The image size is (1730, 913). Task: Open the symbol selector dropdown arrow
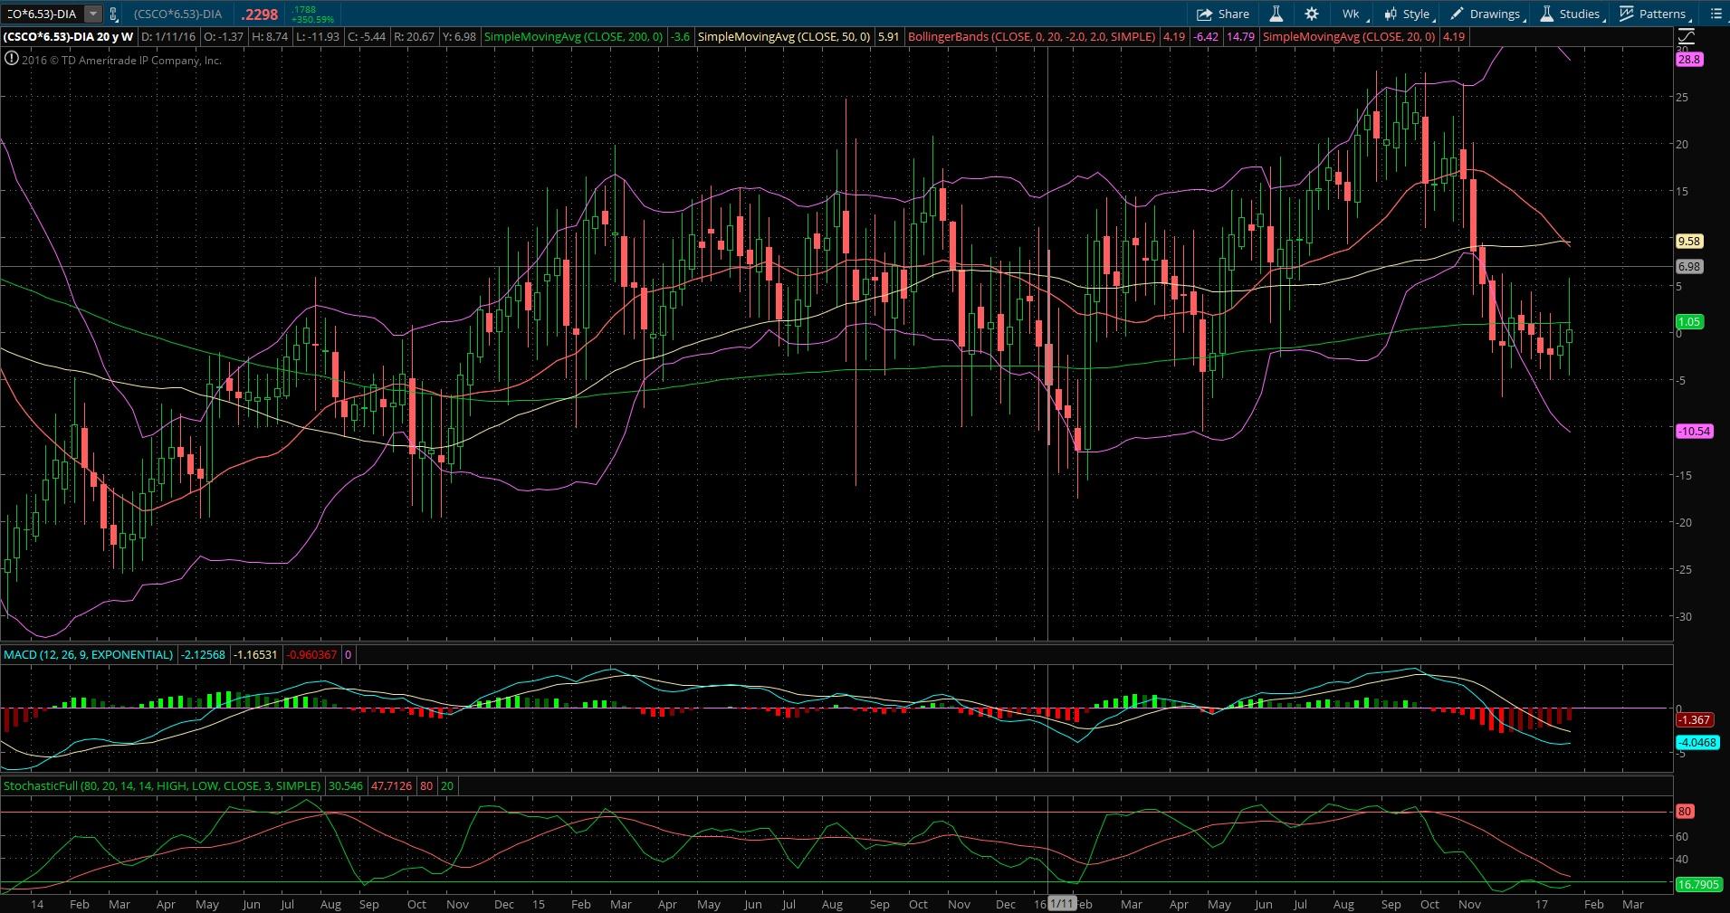click(92, 14)
